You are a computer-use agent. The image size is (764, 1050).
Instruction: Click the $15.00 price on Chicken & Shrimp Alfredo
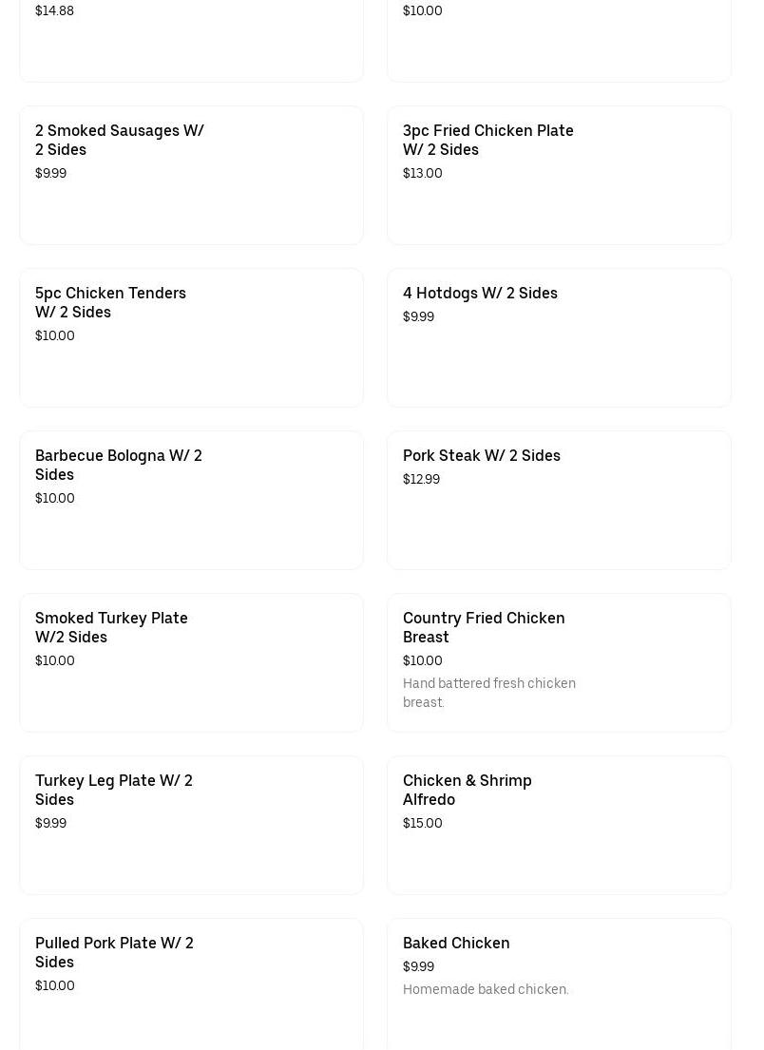(x=423, y=823)
